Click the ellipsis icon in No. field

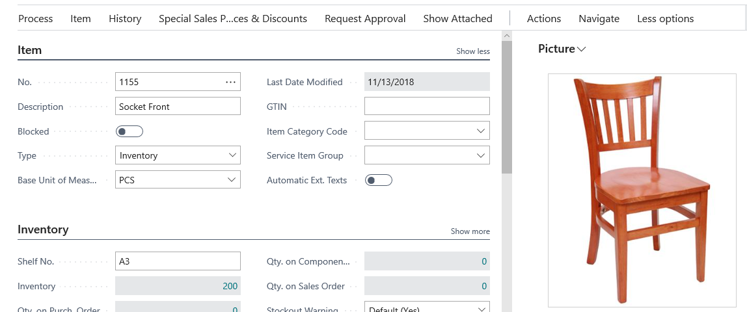[230, 82]
